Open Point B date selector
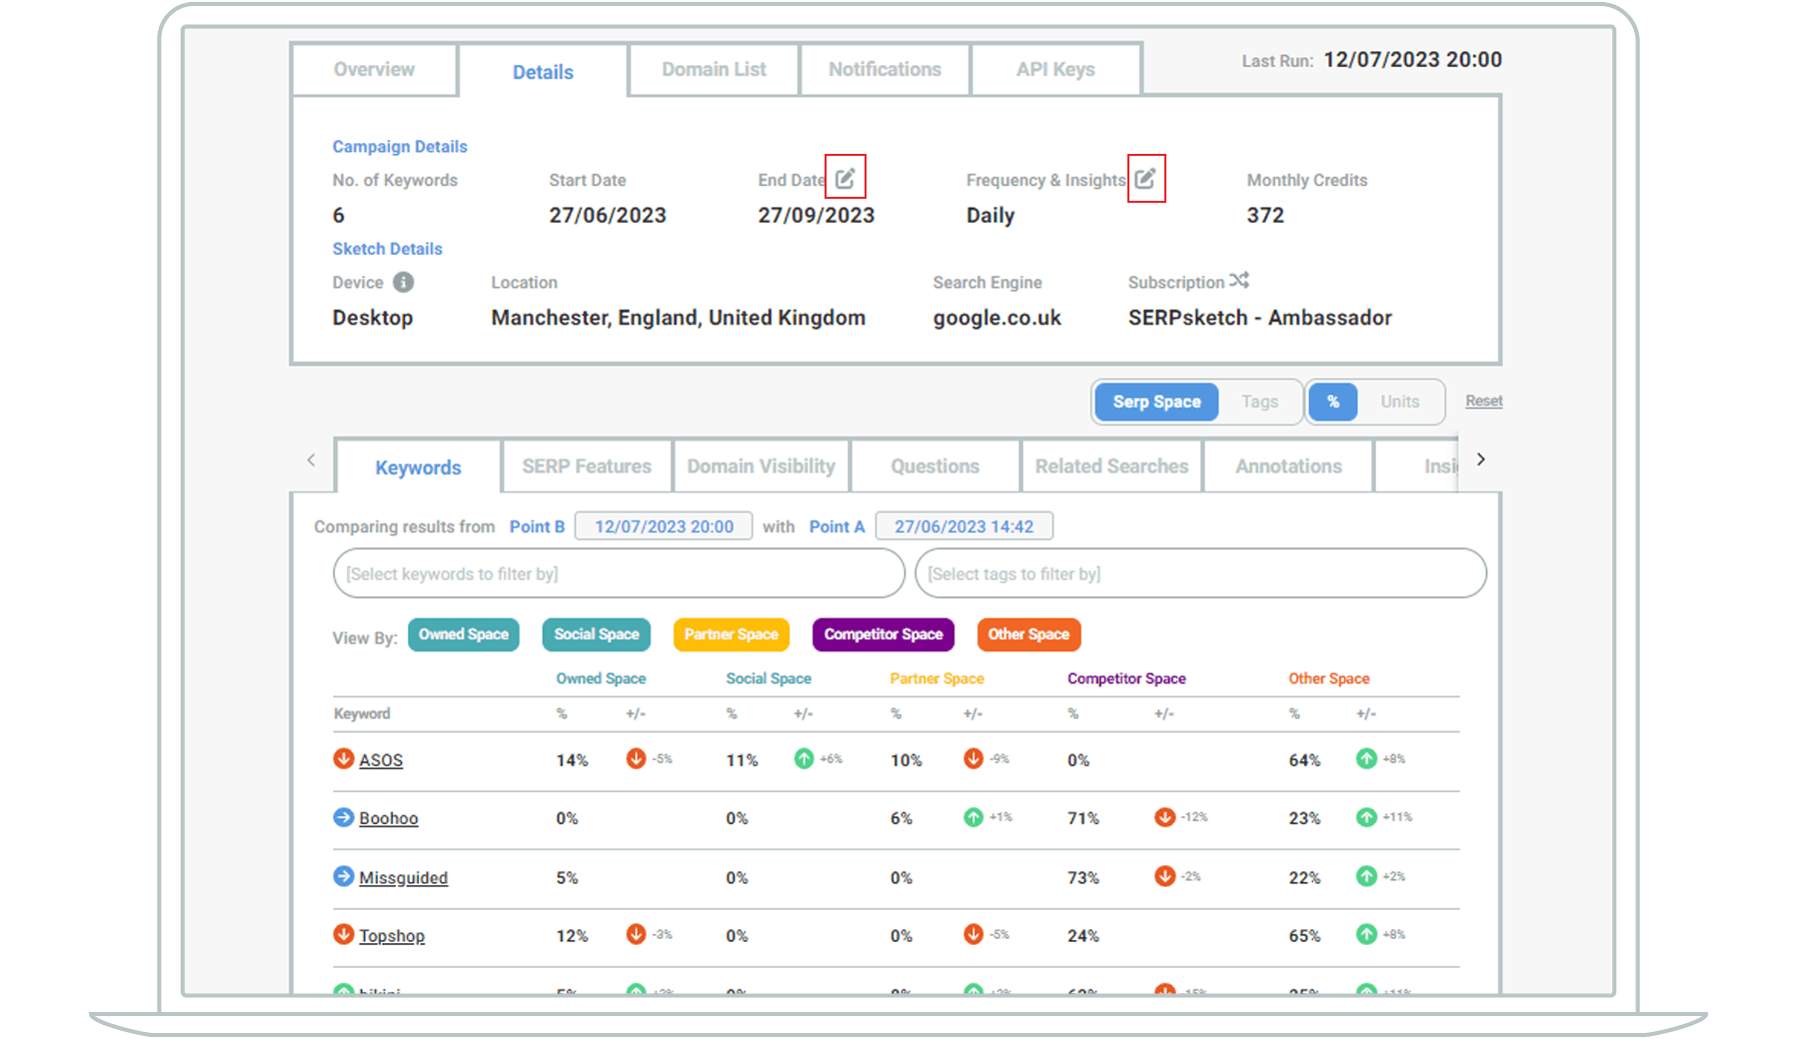The image size is (1799, 1039). coord(664,526)
